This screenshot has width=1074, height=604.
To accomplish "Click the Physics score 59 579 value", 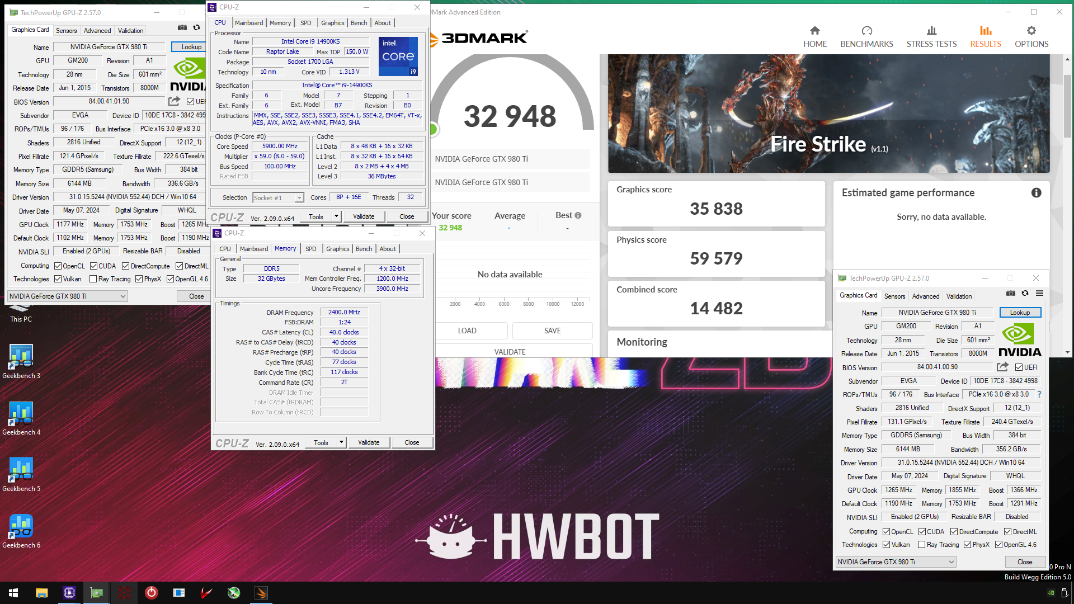I will (x=716, y=258).
